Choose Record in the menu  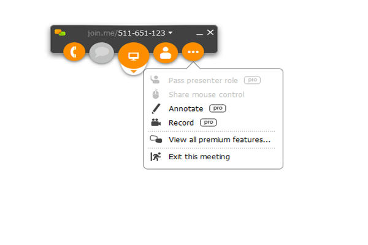(x=181, y=123)
